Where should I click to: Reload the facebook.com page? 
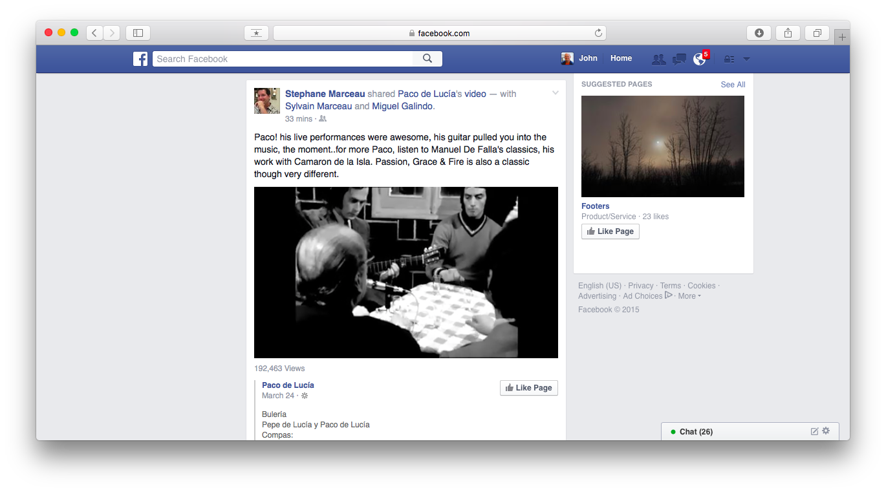click(x=598, y=33)
